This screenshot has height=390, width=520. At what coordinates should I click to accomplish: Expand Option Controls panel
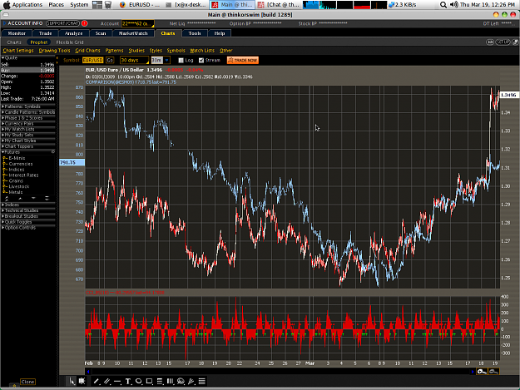28,227
